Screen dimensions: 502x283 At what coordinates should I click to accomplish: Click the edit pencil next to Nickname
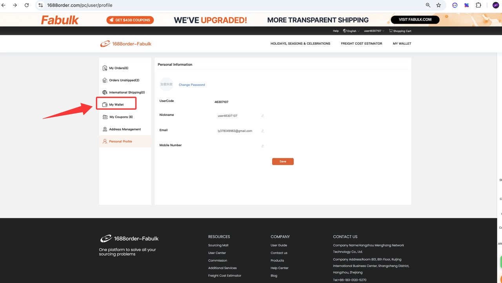point(263,116)
